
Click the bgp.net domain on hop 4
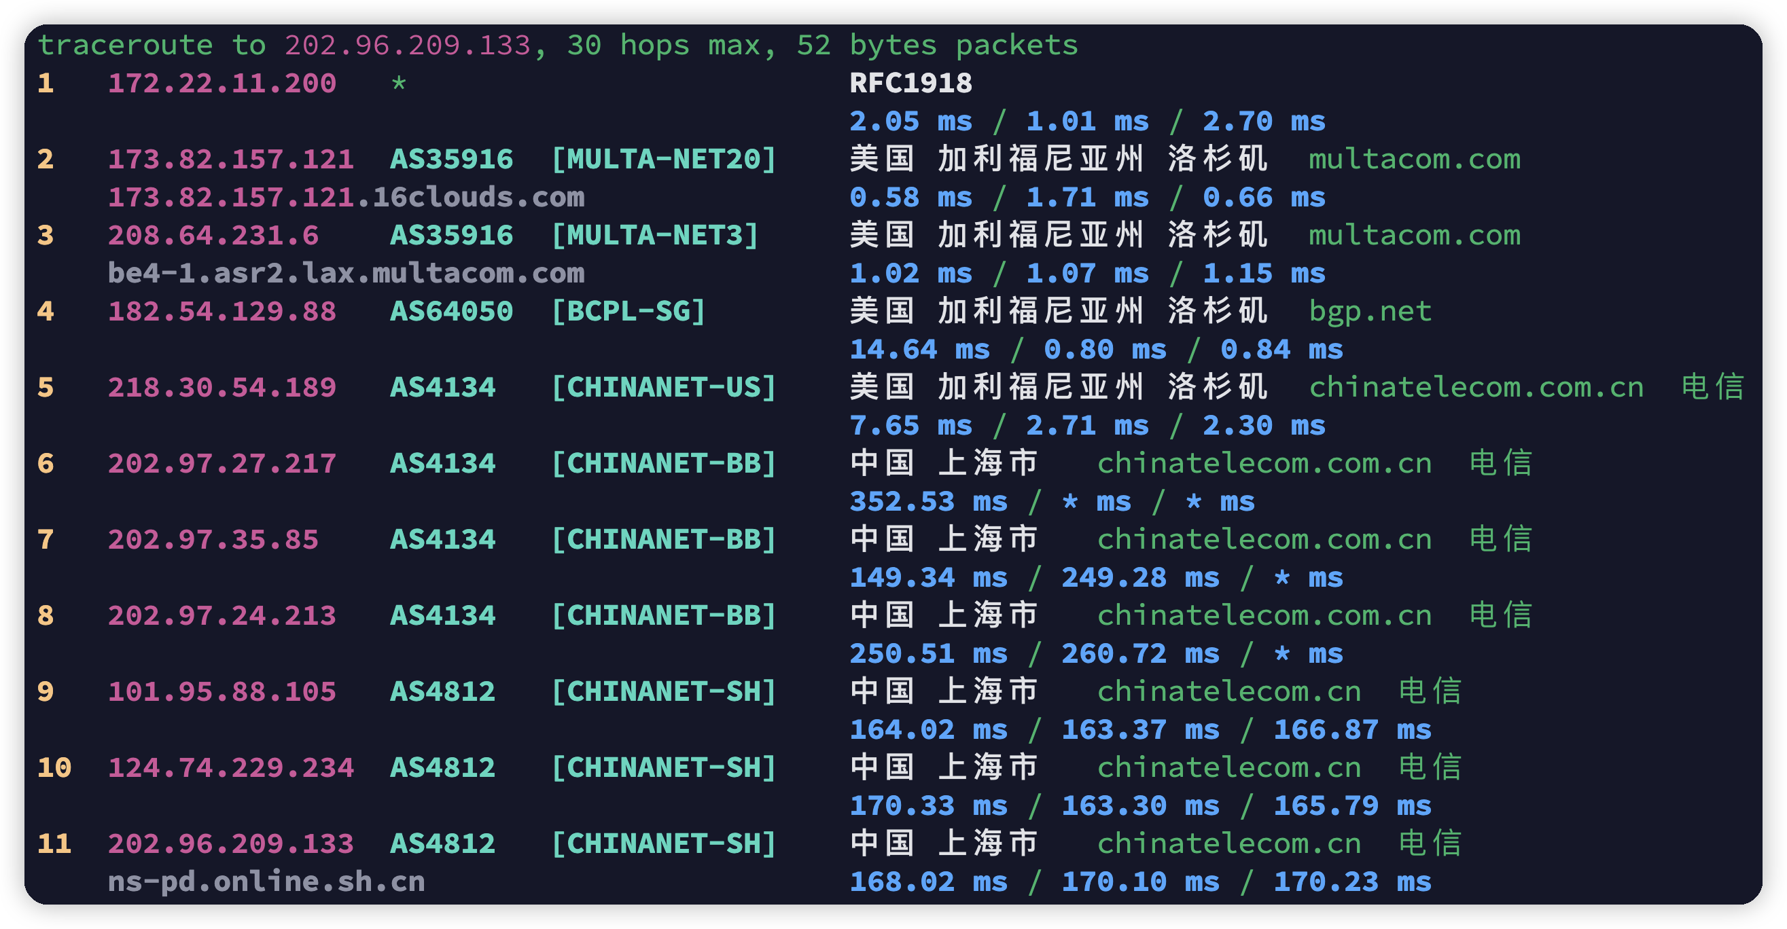1370,312
